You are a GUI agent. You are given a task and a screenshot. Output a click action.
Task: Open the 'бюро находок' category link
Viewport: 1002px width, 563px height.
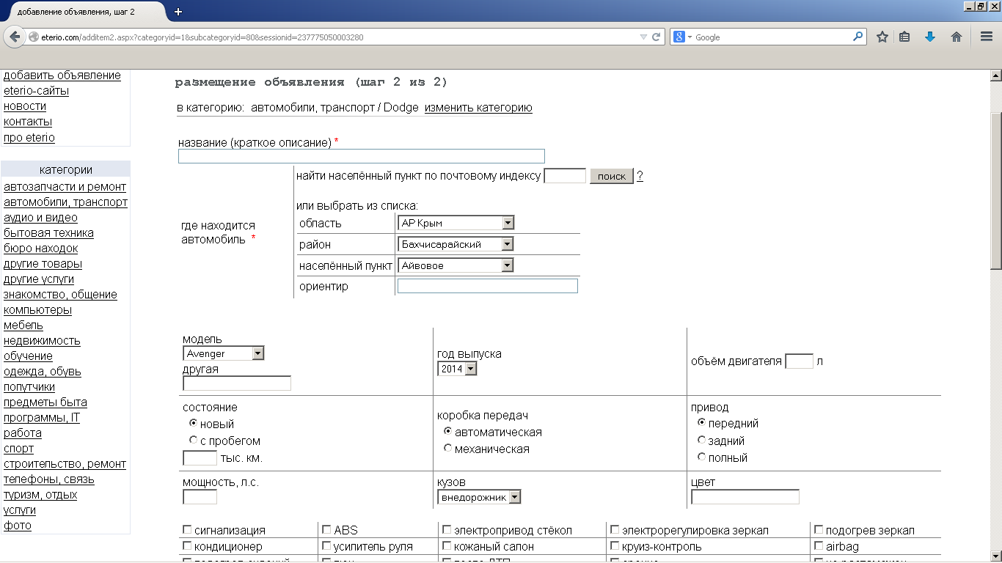tap(40, 249)
